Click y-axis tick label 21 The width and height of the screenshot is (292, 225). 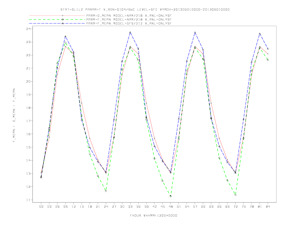coord(28,68)
